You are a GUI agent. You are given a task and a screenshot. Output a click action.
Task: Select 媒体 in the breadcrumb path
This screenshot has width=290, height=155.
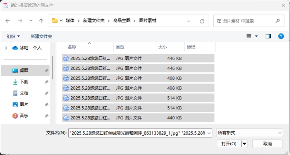pyautogui.click(x=70, y=20)
